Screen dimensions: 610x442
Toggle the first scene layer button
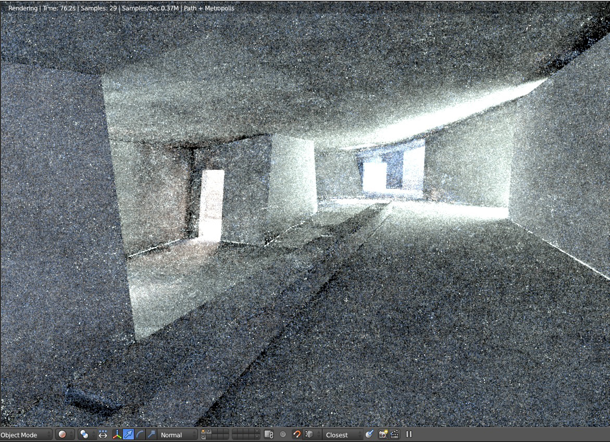pyautogui.click(x=204, y=432)
